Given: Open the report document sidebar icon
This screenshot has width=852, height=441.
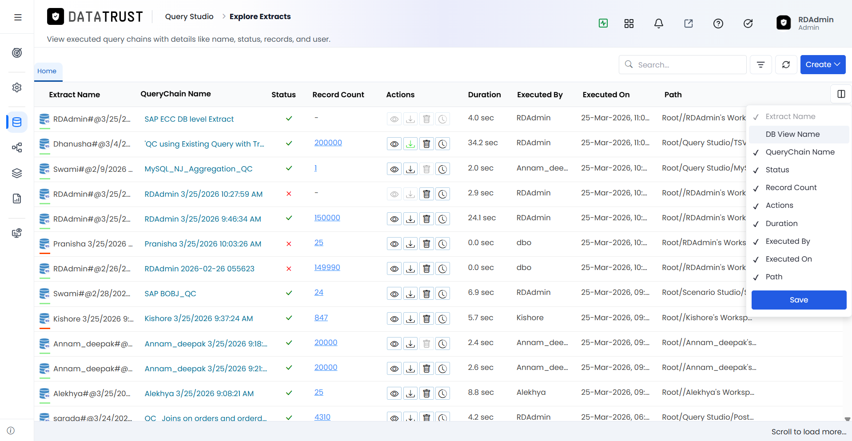Looking at the screenshot, I should (x=17, y=199).
